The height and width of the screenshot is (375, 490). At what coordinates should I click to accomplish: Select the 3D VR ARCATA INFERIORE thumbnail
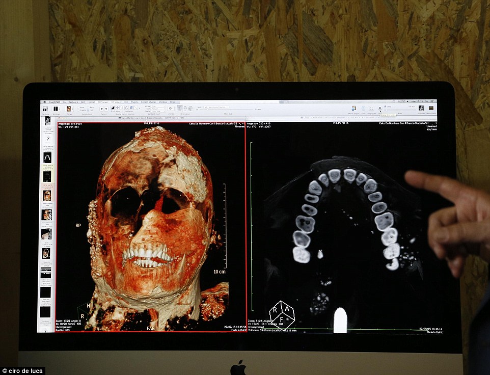pyautogui.click(x=47, y=157)
